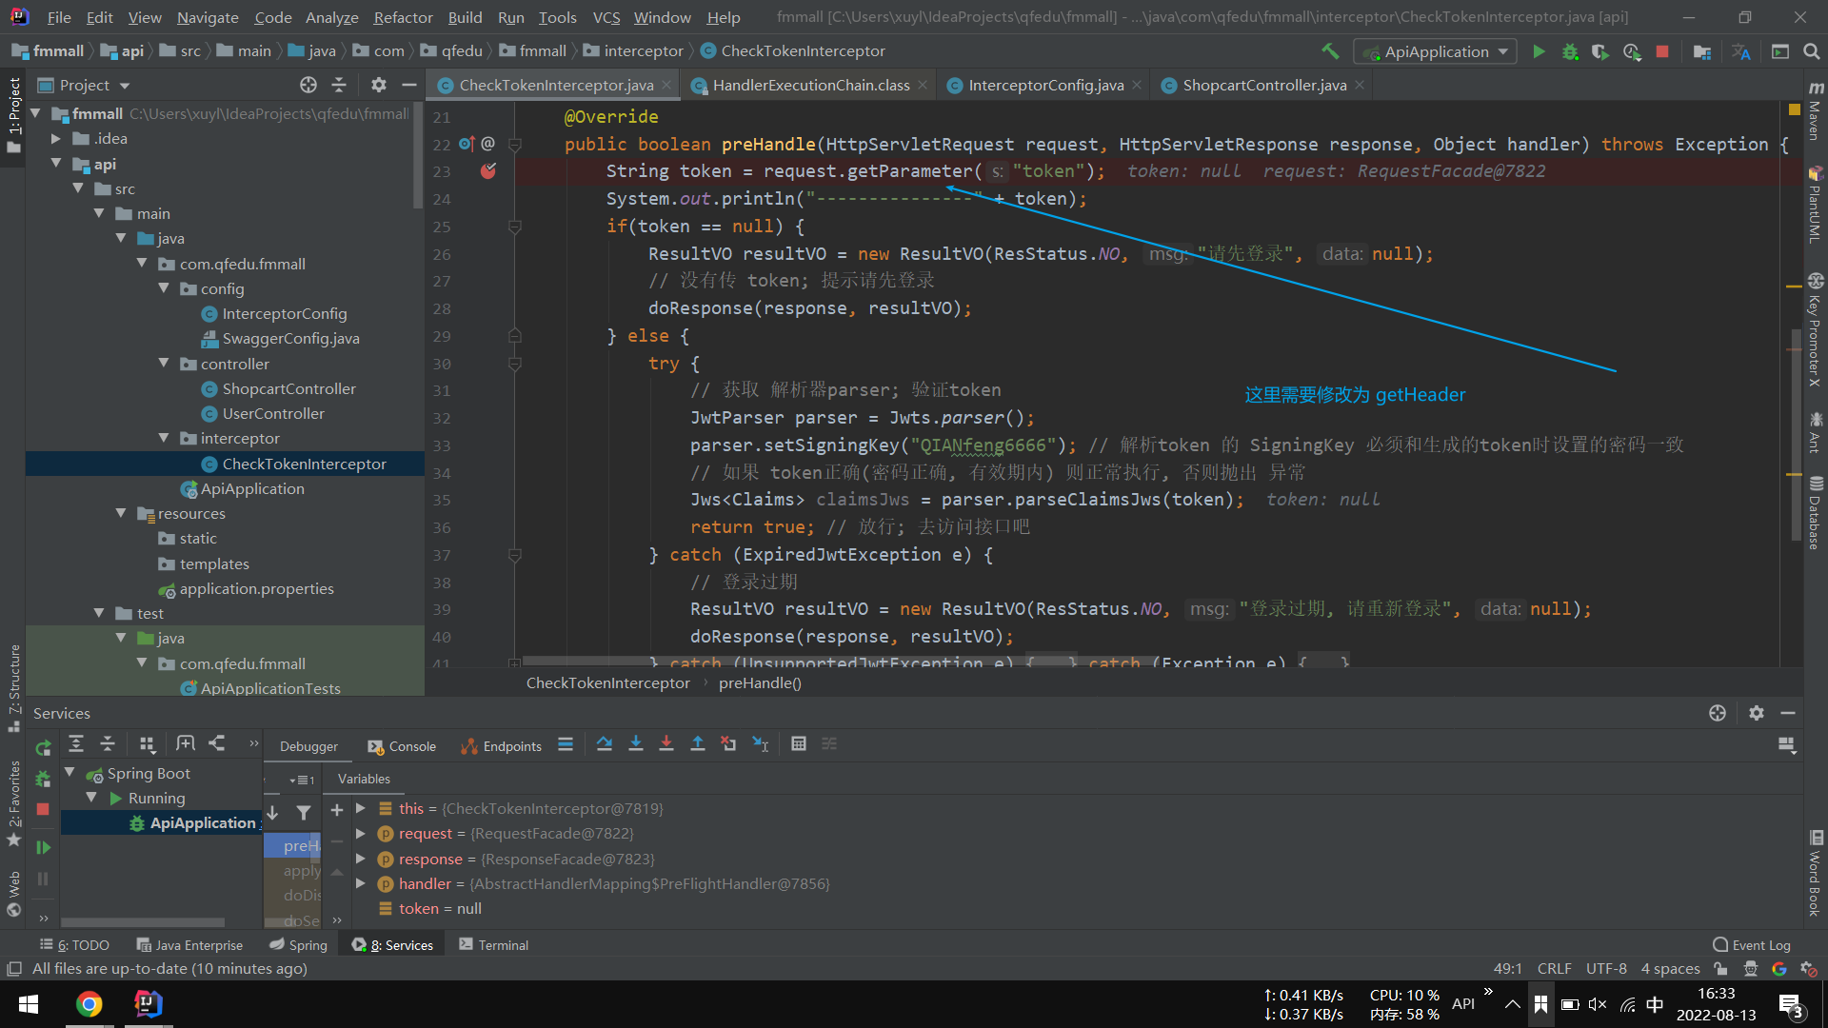Open Project panel settings gear
Viewport: 1828px width, 1028px height.
pyautogui.click(x=379, y=86)
